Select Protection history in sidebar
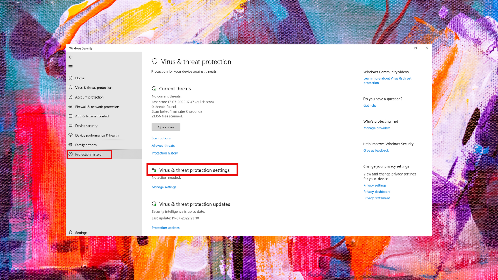498x280 pixels. 88,154
